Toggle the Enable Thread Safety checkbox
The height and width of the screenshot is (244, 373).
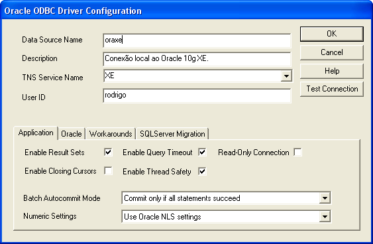click(203, 171)
